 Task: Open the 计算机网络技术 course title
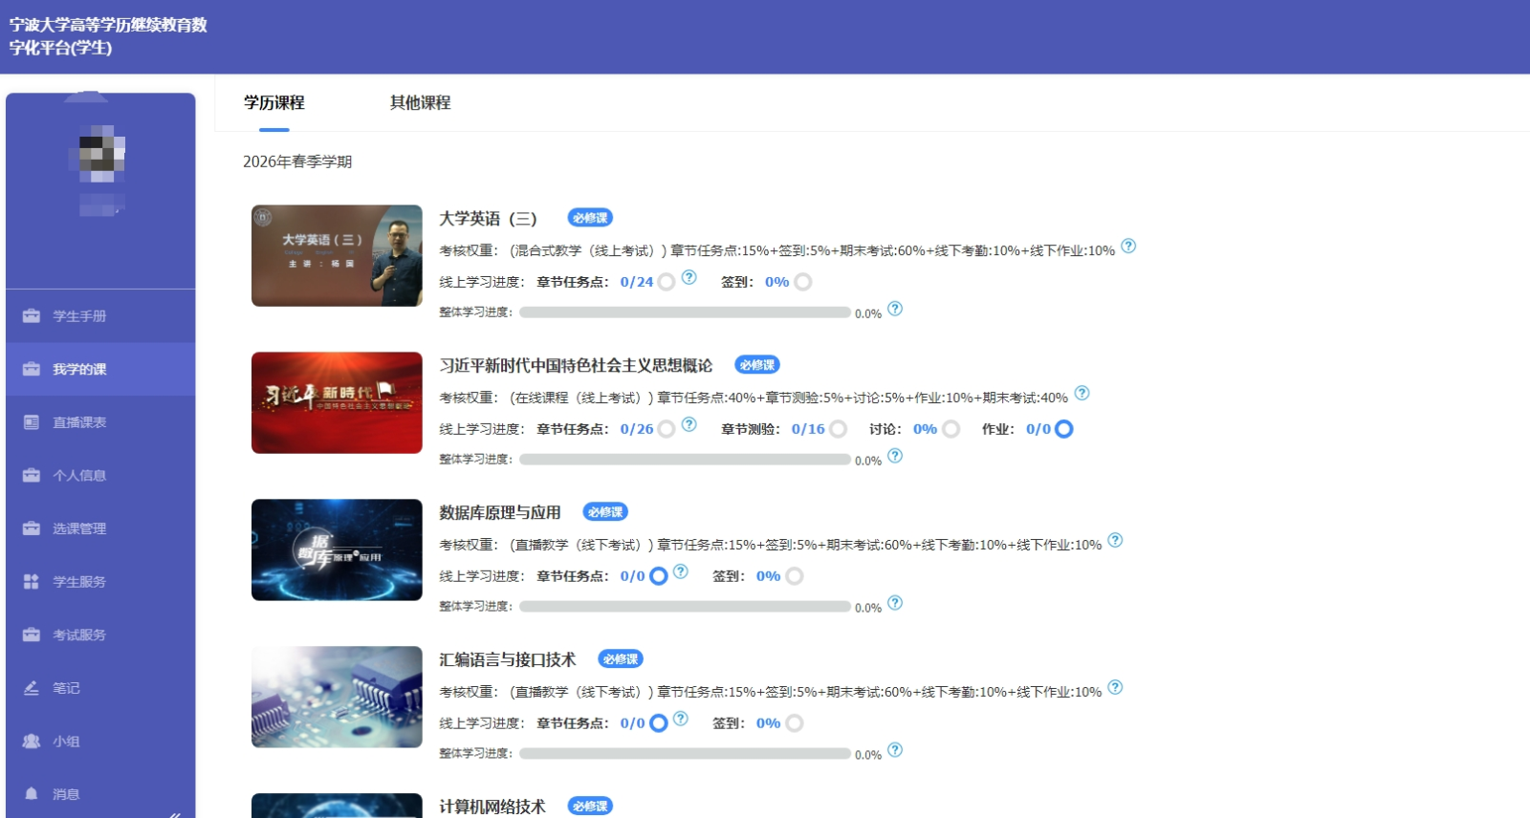(492, 807)
